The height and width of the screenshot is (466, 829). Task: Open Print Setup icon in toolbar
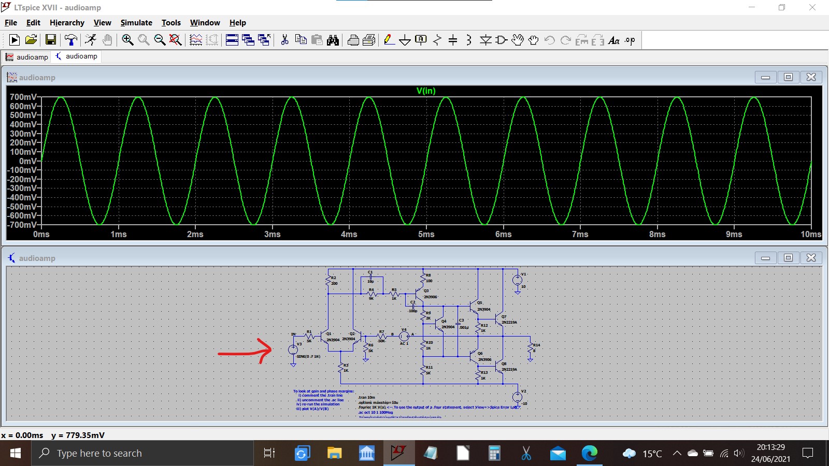click(369, 40)
